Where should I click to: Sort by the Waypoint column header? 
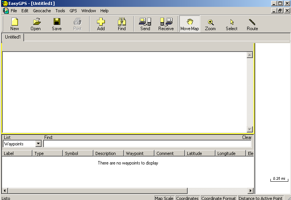139,153
